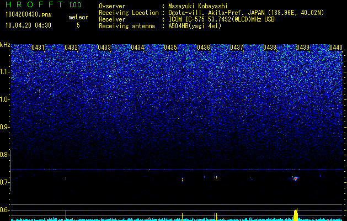This screenshot has width=347, height=221.
Task: Click the tall yellow power peak near 0439
Action: click(x=296, y=214)
